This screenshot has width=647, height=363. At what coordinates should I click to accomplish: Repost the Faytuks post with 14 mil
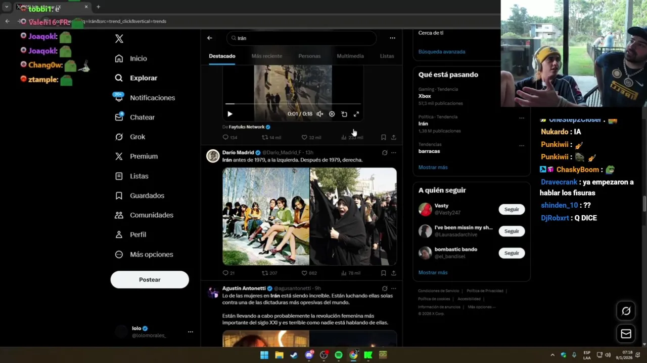pos(271,137)
